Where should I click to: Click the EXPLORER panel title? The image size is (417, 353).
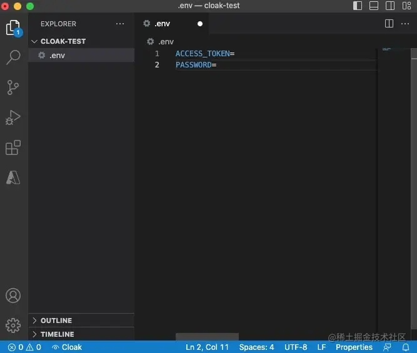(58, 24)
